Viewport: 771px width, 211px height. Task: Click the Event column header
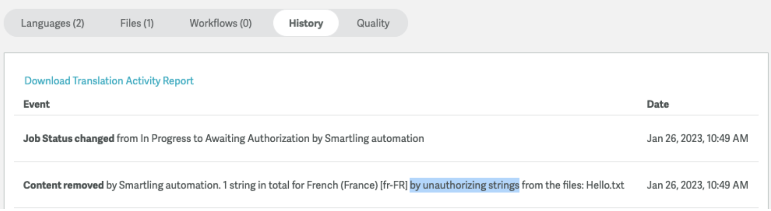[x=36, y=104]
